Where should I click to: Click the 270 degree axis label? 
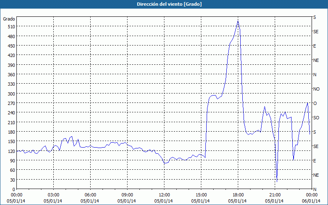click(11, 103)
